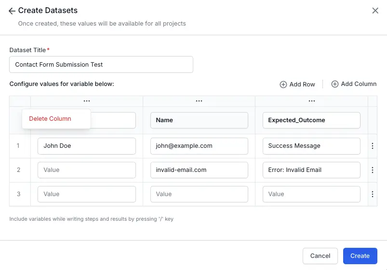Click the Add Row plus icon
The image size is (387, 270).
click(283, 85)
